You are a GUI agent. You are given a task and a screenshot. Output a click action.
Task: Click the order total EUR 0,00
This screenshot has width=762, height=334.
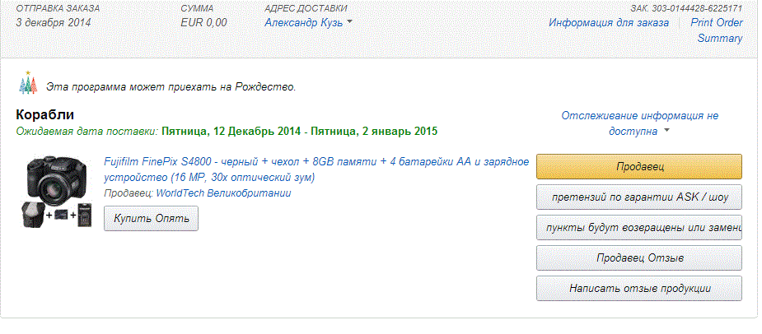203,22
